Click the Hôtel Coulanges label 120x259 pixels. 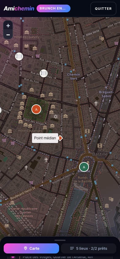coord(30,131)
